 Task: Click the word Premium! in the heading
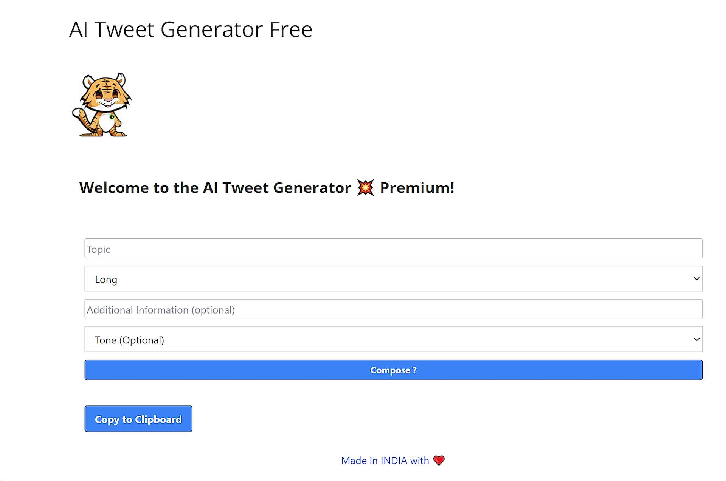[417, 188]
